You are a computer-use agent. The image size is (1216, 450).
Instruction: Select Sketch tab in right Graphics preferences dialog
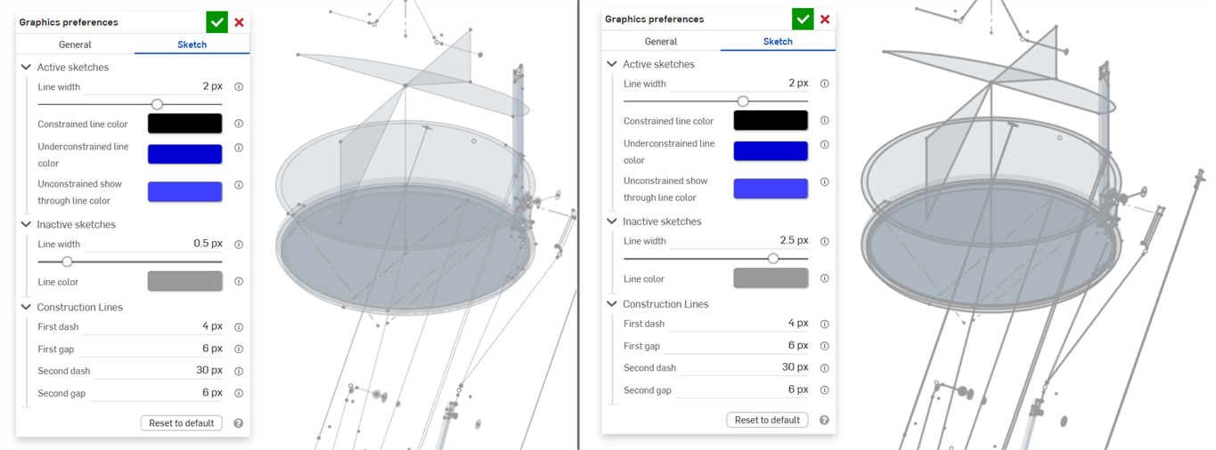[x=778, y=41]
